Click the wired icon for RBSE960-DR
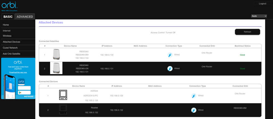 pos(170,69)
